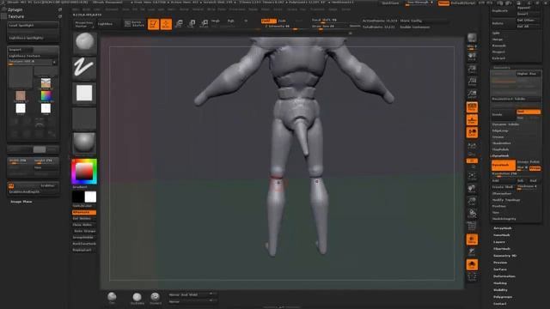Open the current brush thumbnail picker

coord(84,43)
